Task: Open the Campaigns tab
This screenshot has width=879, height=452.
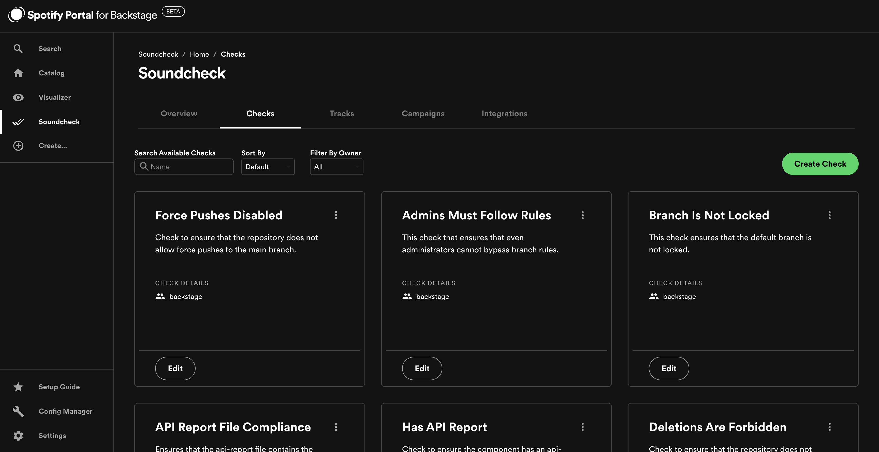Action: click(423, 114)
